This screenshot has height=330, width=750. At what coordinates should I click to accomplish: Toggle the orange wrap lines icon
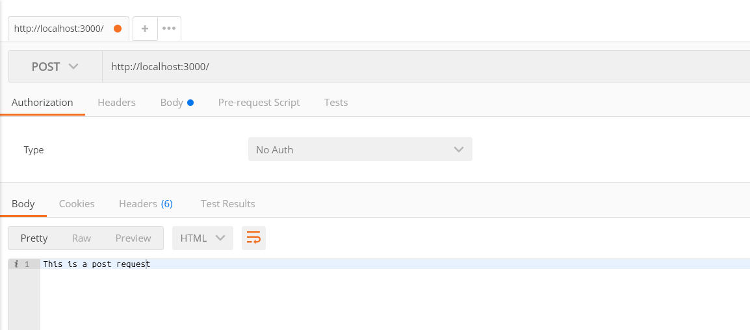[253, 238]
